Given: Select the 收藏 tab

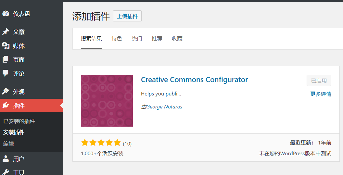Looking at the screenshot, I should [177, 39].
